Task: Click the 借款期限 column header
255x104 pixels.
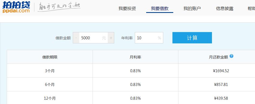Action: [x=50, y=57]
